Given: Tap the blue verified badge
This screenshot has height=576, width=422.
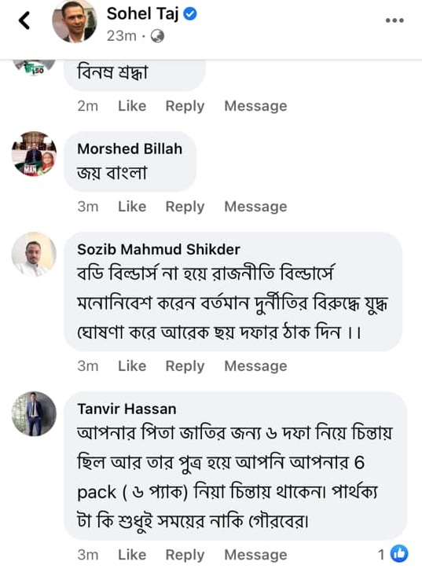Looking at the screenshot, I should 190,14.
